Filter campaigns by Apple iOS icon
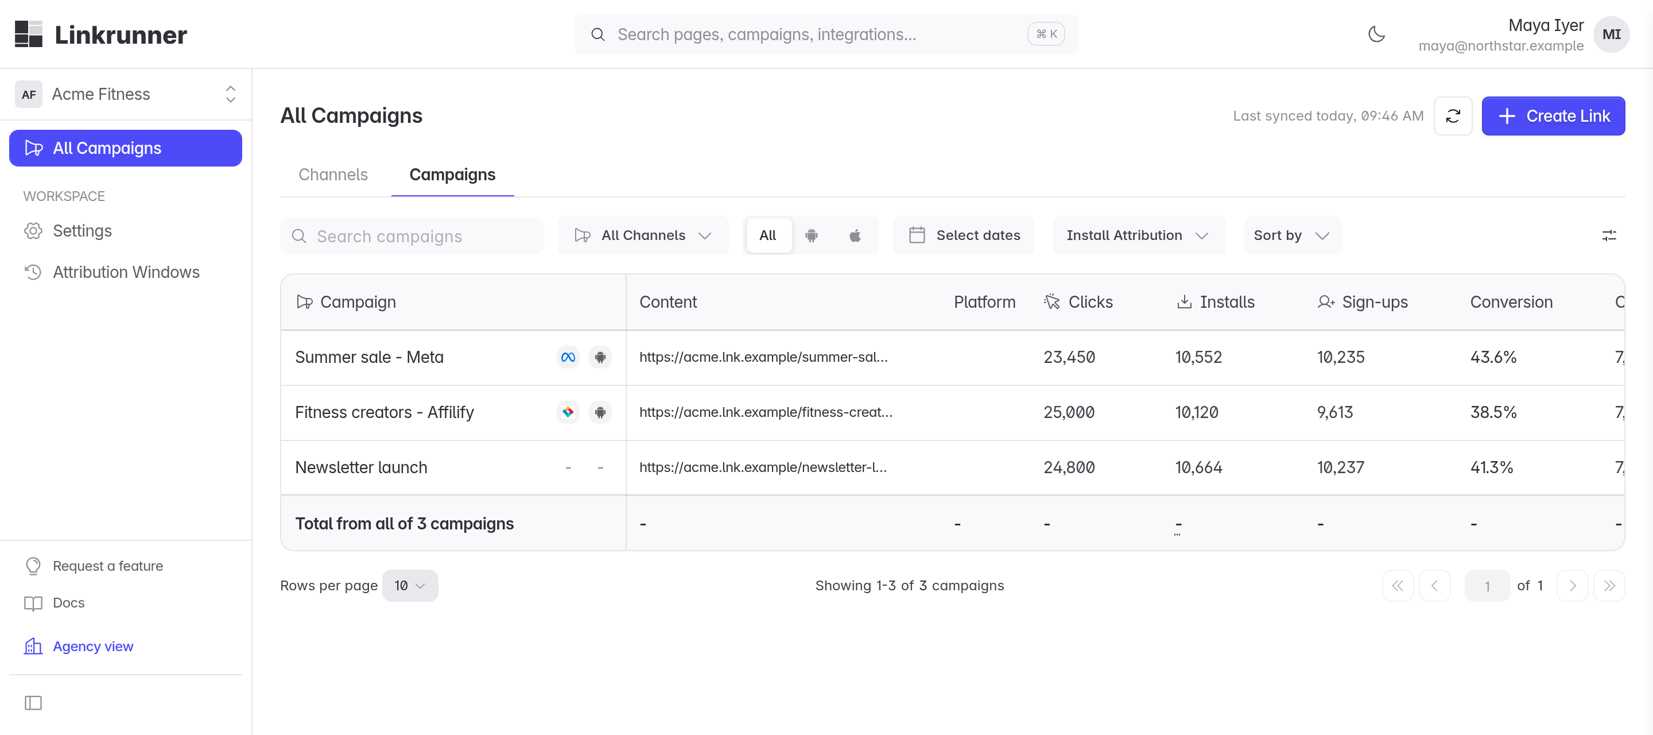Screen dimensions: 1653x735 coord(855,235)
